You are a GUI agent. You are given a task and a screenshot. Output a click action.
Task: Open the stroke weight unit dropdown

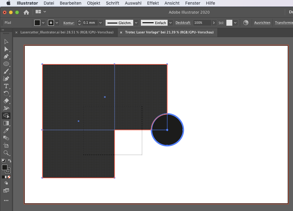101,23
